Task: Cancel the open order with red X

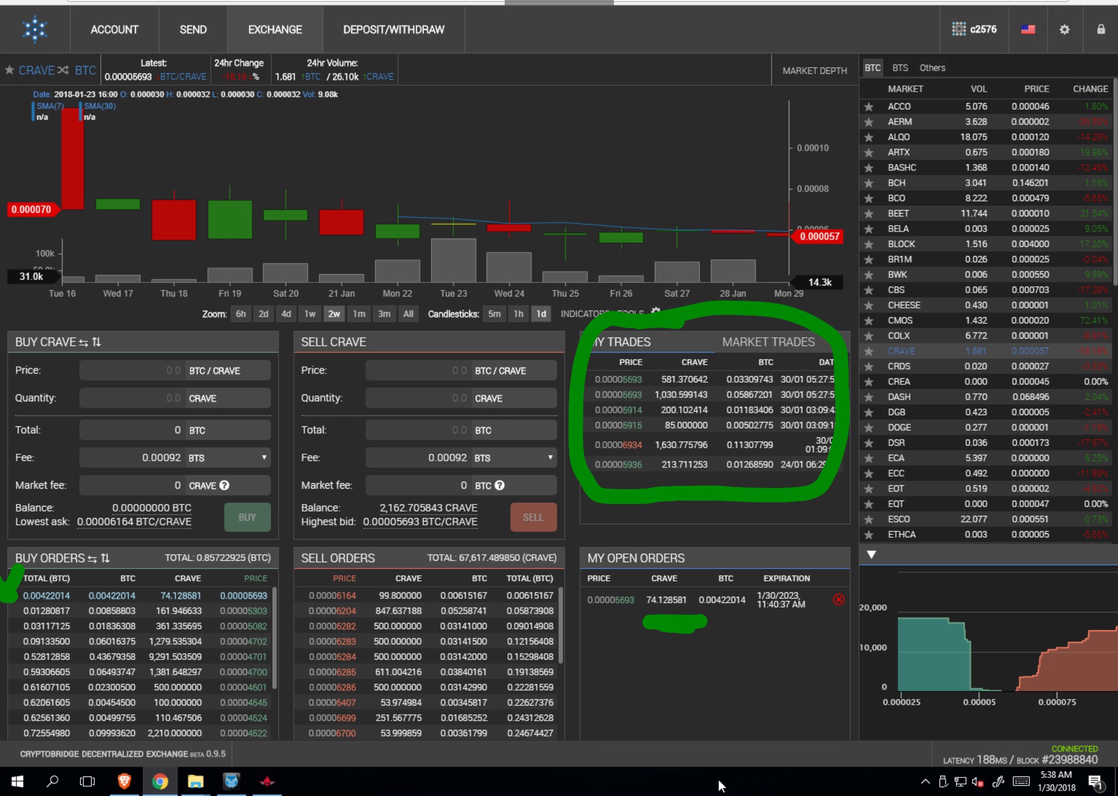Action: pyautogui.click(x=839, y=599)
